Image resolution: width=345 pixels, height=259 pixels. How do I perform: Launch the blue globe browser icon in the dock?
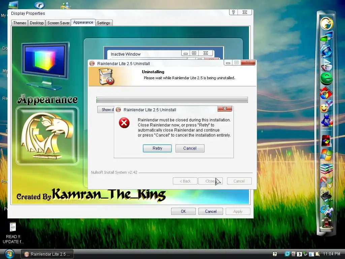tap(326, 51)
